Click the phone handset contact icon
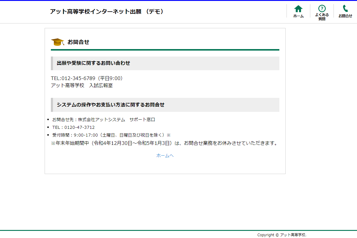 (x=345, y=8)
